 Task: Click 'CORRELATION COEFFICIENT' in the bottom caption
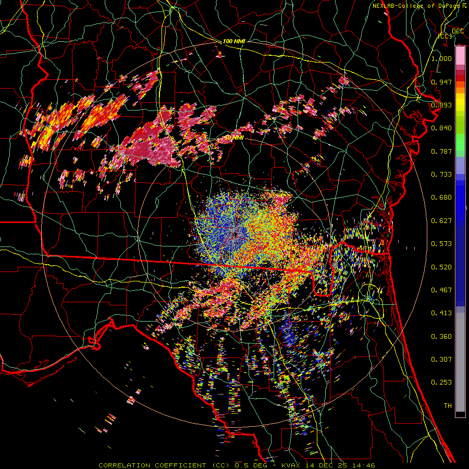pyautogui.click(x=152, y=465)
